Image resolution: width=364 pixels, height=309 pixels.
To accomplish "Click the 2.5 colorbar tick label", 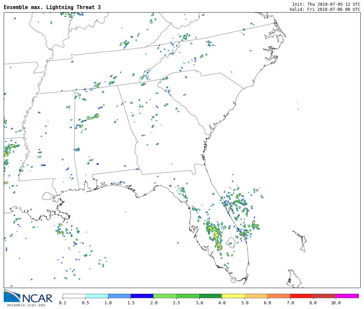I will (176, 303).
